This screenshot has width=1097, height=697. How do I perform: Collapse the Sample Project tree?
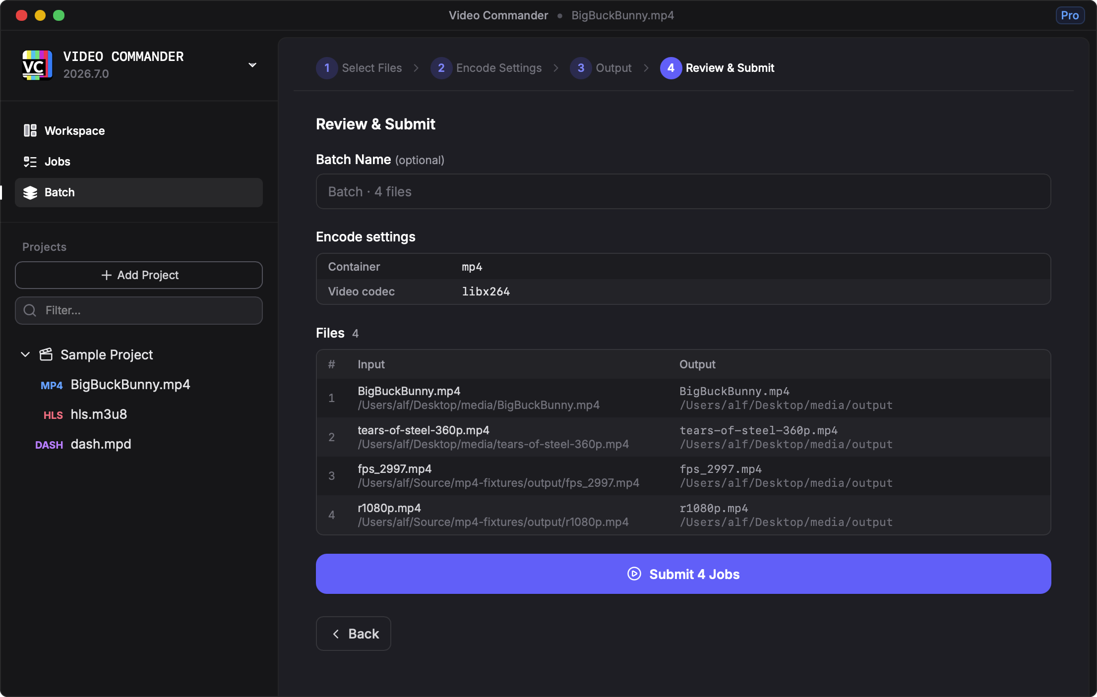[x=25, y=354]
